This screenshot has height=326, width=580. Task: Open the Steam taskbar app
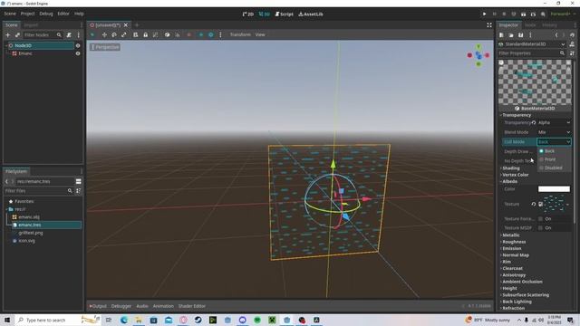pyautogui.click(x=198, y=320)
